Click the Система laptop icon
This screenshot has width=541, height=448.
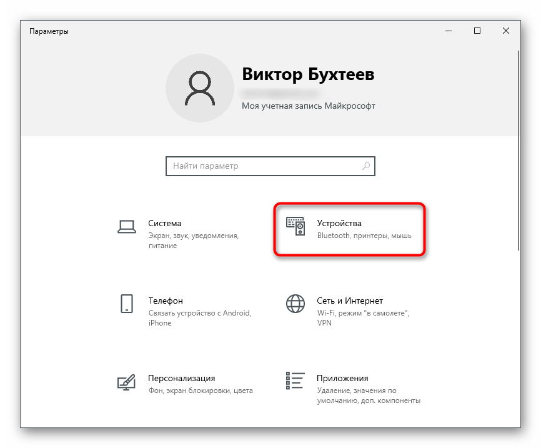coord(127,226)
